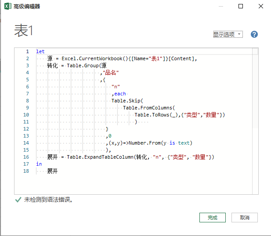Click the 'text' type keyword on line 14

coord(184,143)
